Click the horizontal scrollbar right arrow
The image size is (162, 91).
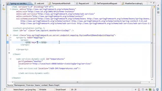click(149, 82)
